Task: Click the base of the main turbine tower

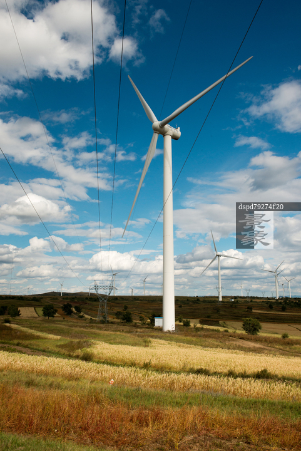Action: [168, 325]
